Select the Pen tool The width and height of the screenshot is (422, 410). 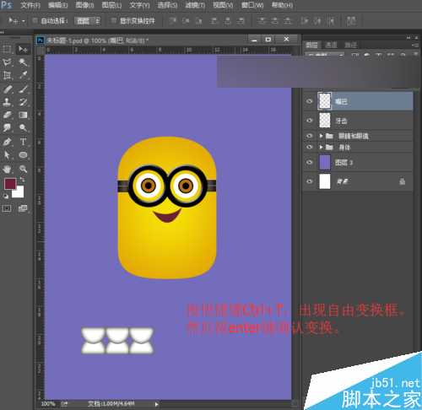[x=7, y=142]
